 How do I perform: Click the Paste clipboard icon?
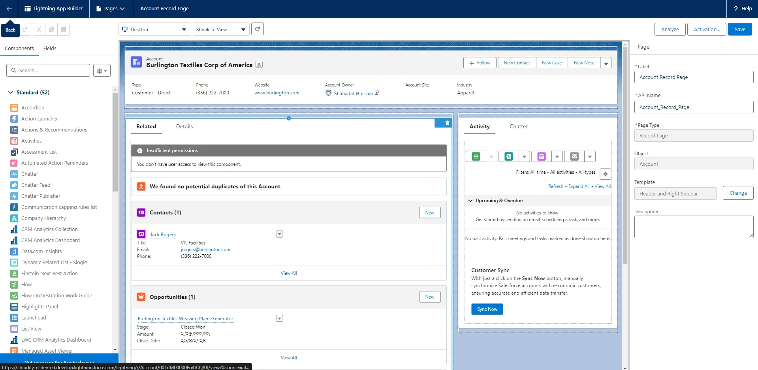pyautogui.click(x=64, y=29)
